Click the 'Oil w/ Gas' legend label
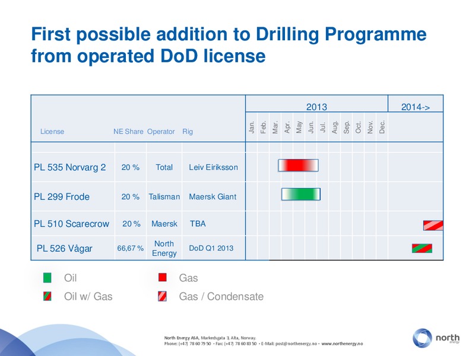The height and width of the screenshot is (356, 475). [88, 296]
